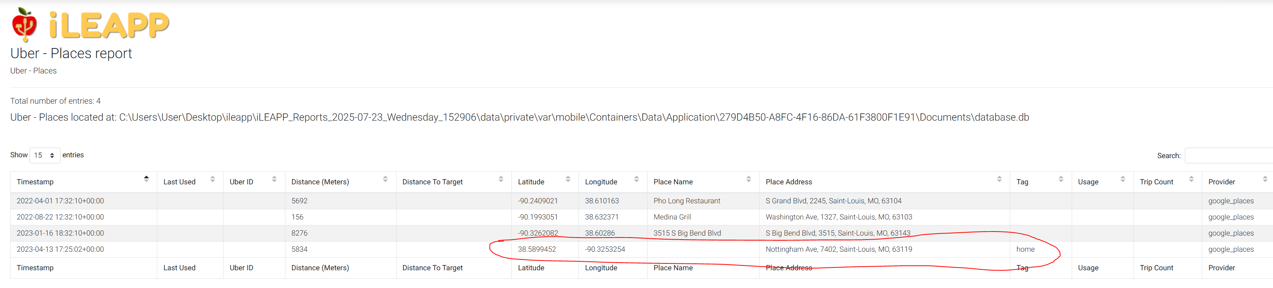Click Nottingham Ave, 7402 address
Viewport: 1273px width, 288px height.
coord(839,250)
